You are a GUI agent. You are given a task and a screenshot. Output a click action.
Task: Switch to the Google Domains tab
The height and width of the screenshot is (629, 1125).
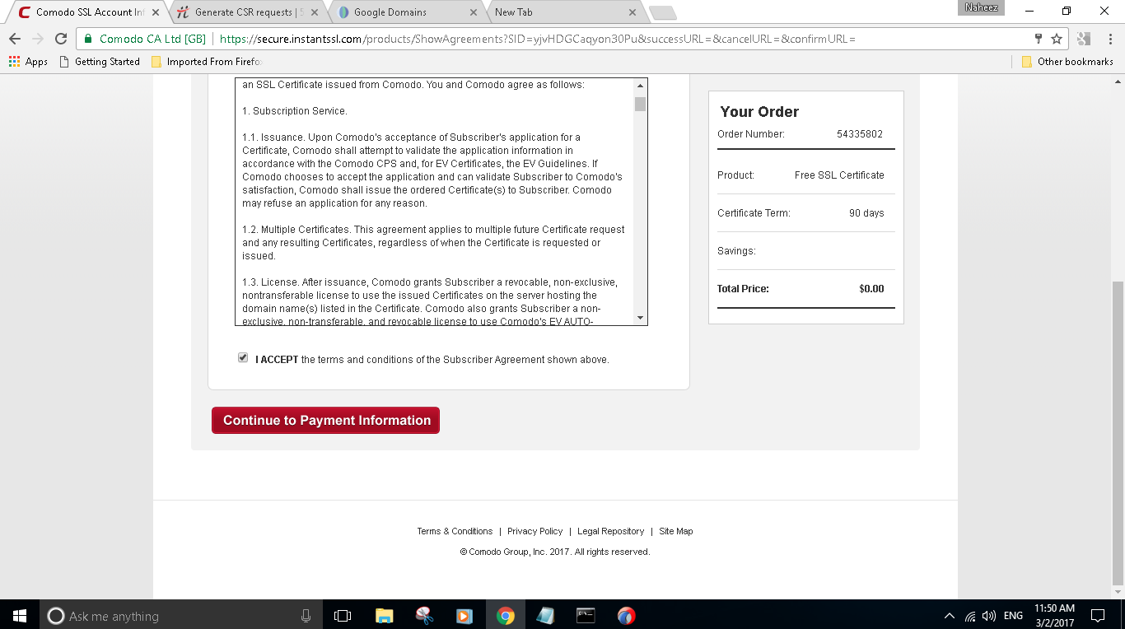(x=404, y=12)
